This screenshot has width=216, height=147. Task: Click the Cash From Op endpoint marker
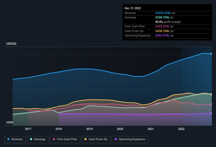(x=212, y=94)
